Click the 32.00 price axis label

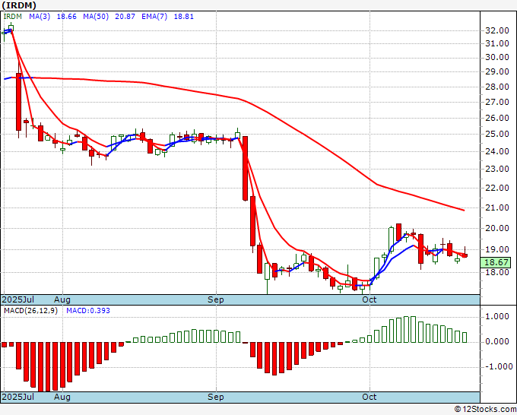coord(497,30)
